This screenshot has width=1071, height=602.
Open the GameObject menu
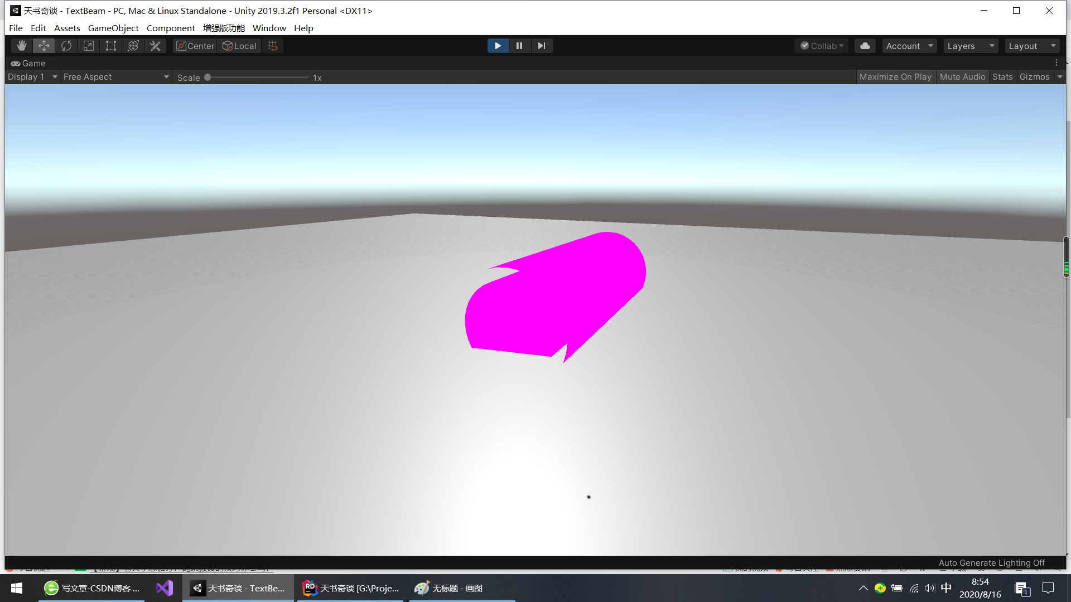coord(113,28)
